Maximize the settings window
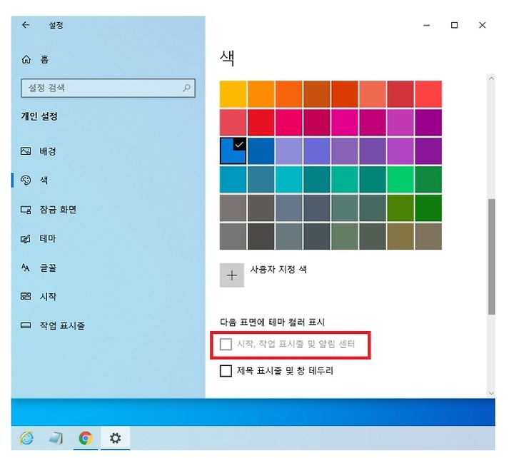Screen dimensions: 514x458 (454, 25)
